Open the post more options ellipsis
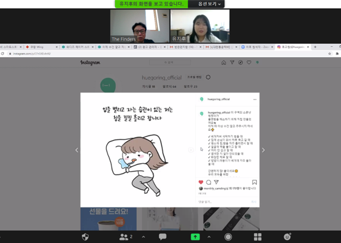 [255, 100]
